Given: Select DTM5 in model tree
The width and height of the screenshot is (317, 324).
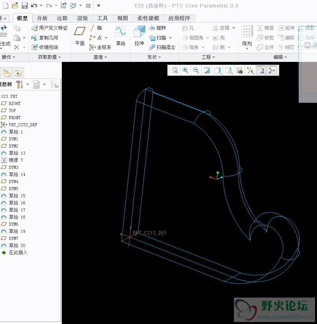Looking at the screenshot, I should pos(10,189).
